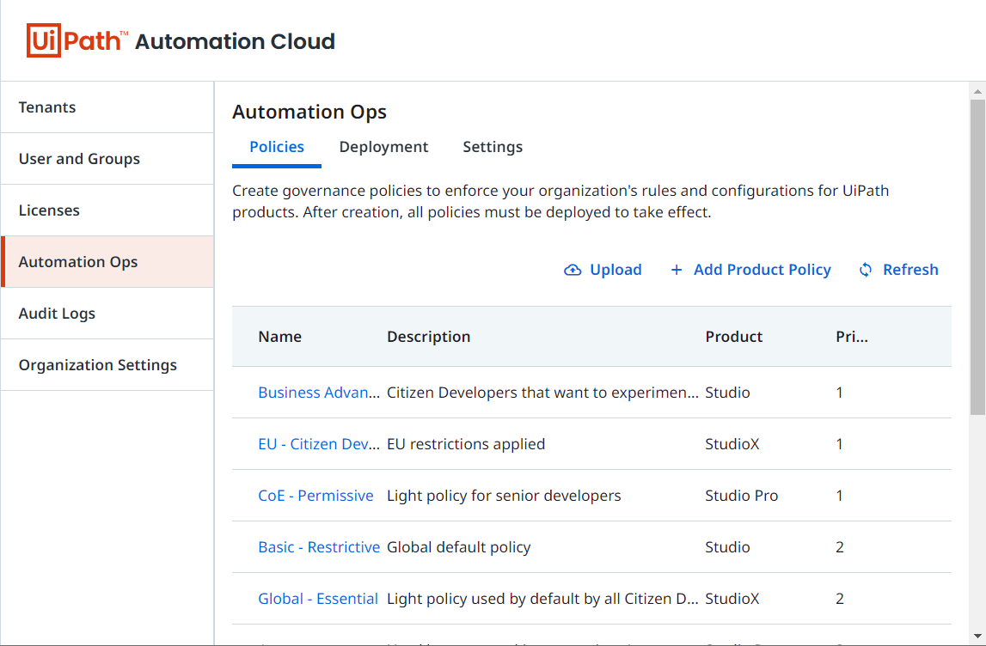Image resolution: width=986 pixels, height=646 pixels.
Task: Open Audit Logs in the sidebar
Action: (x=107, y=313)
